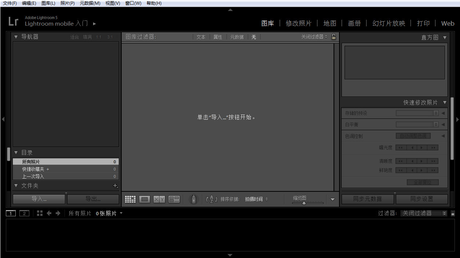Toggle the filter lock icon
The height and width of the screenshot is (258, 460).
point(334,37)
